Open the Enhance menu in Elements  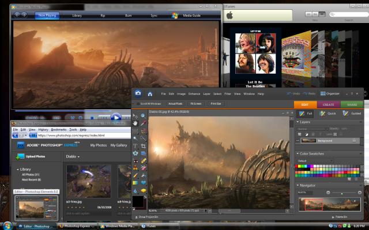194,94
